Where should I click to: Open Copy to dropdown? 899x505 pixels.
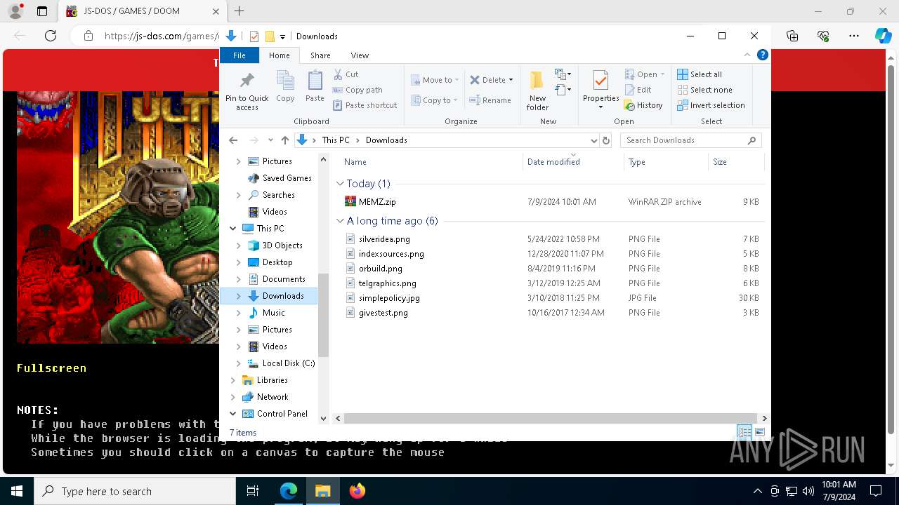(x=435, y=100)
